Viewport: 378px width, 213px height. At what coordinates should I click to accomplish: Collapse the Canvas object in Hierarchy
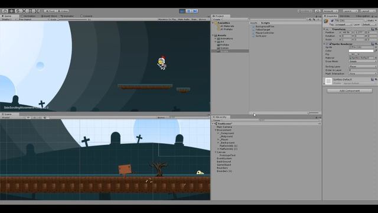pos(216,152)
